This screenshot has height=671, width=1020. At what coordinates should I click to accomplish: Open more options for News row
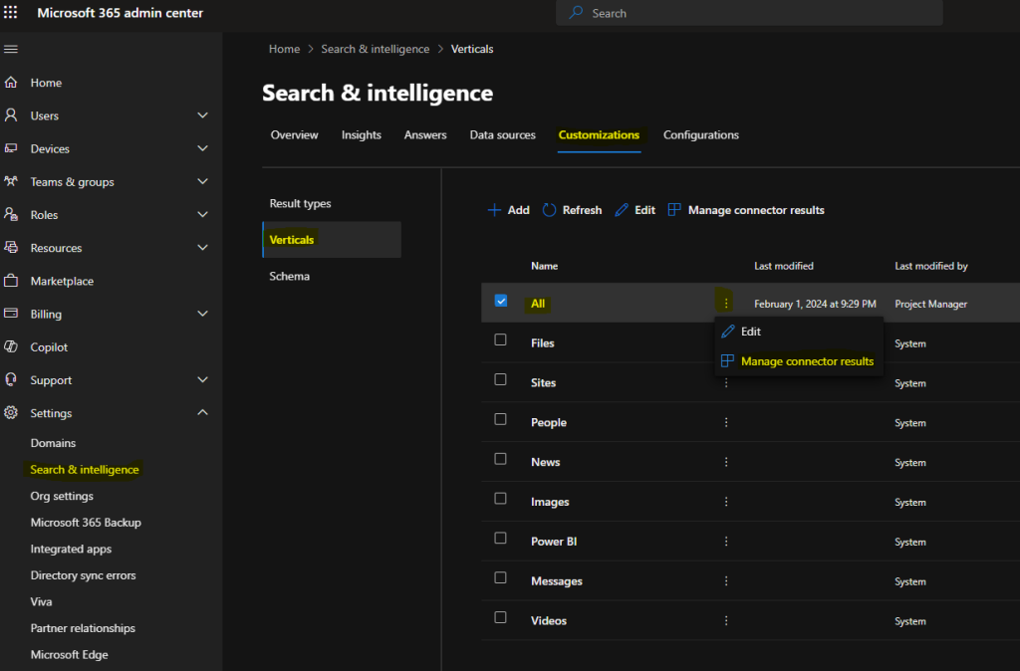coord(726,462)
